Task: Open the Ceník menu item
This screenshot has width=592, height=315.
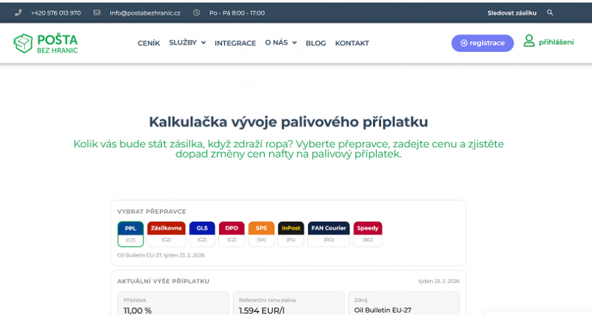Action: coord(149,43)
